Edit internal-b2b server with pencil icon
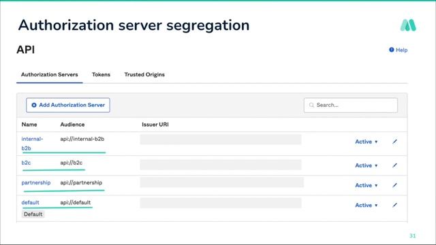The image size is (436, 245). [394, 142]
